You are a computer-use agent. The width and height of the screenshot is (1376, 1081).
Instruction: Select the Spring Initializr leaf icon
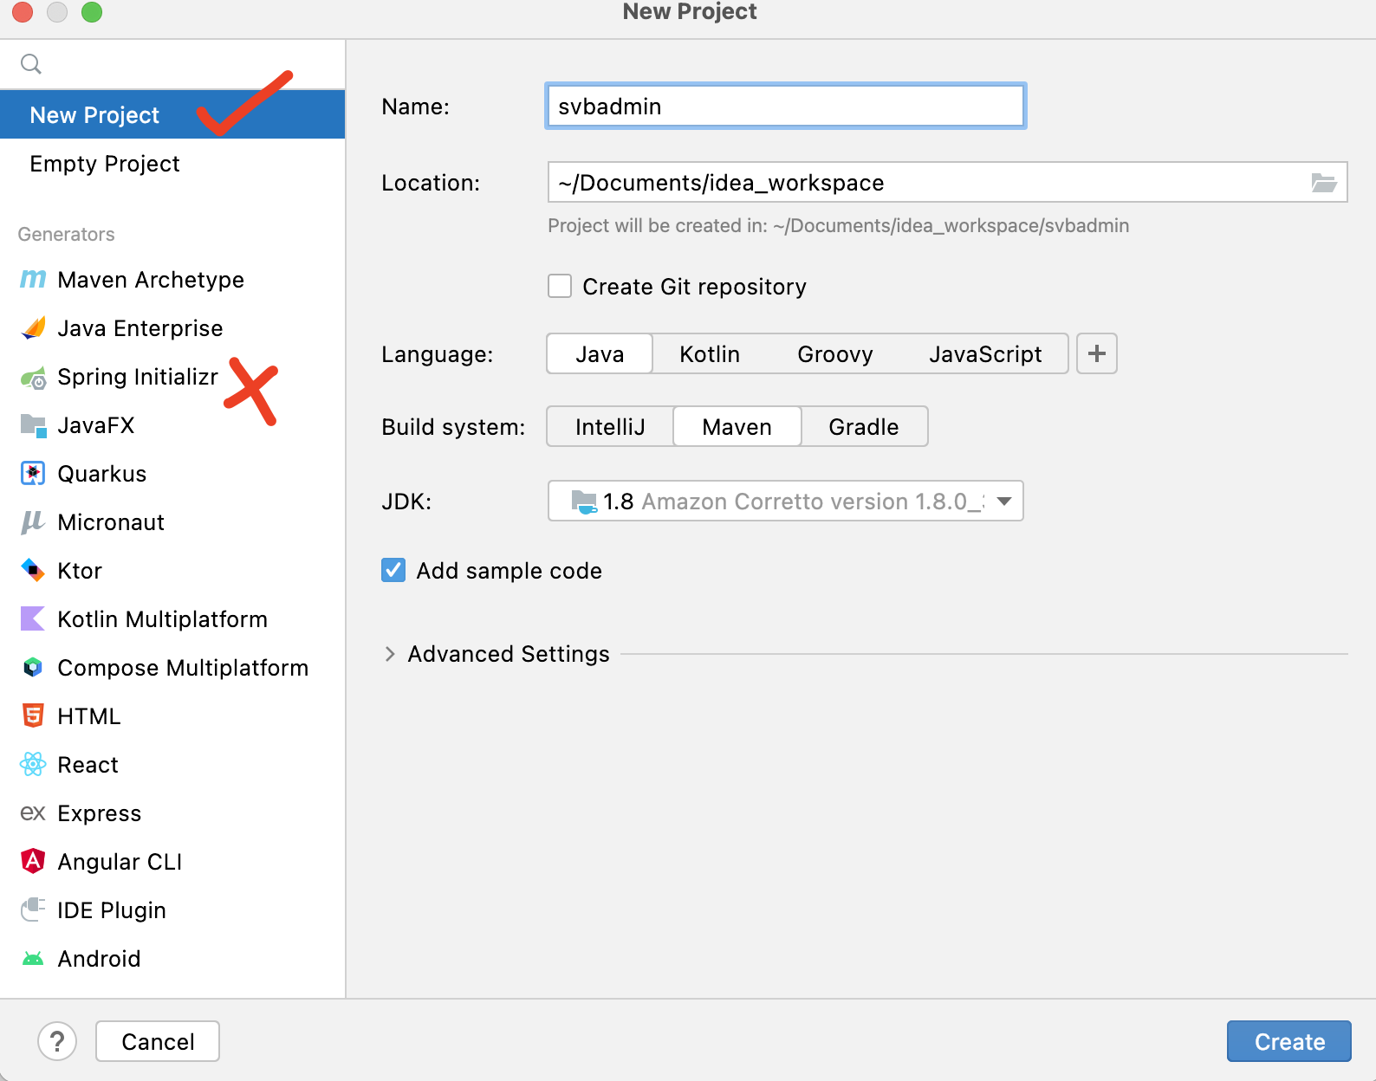pyautogui.click(x=33, y=377)
